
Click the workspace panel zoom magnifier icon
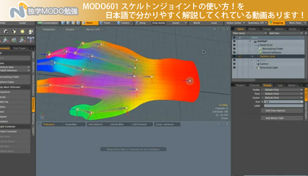[224, 124]
